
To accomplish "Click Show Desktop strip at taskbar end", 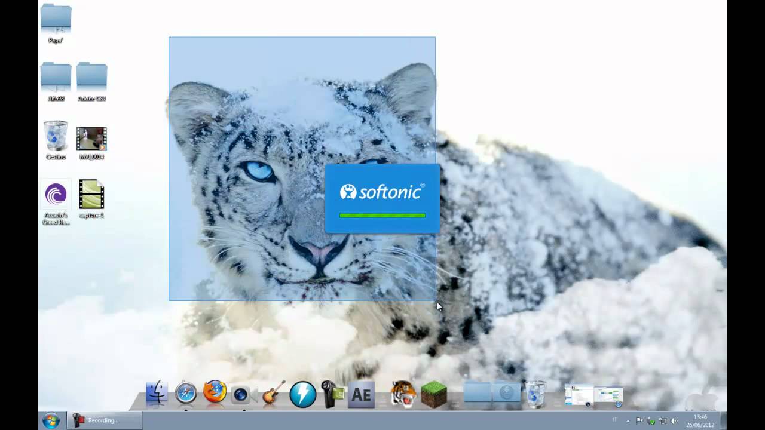I will [723, 420].
